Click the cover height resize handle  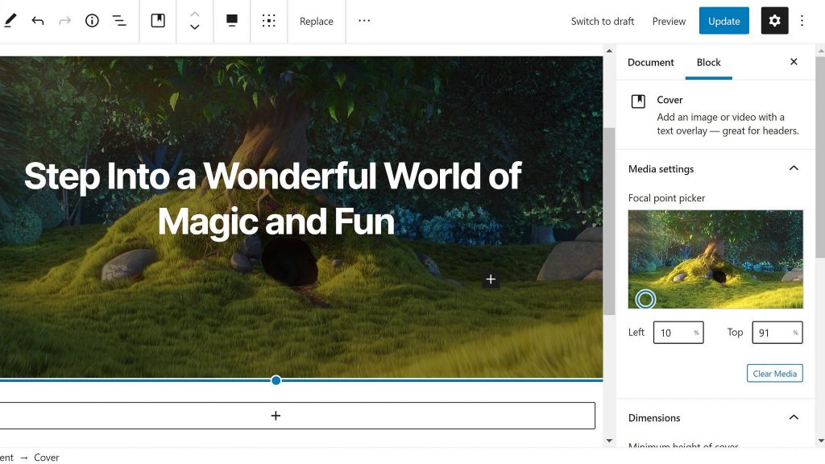tap(276, 380)
